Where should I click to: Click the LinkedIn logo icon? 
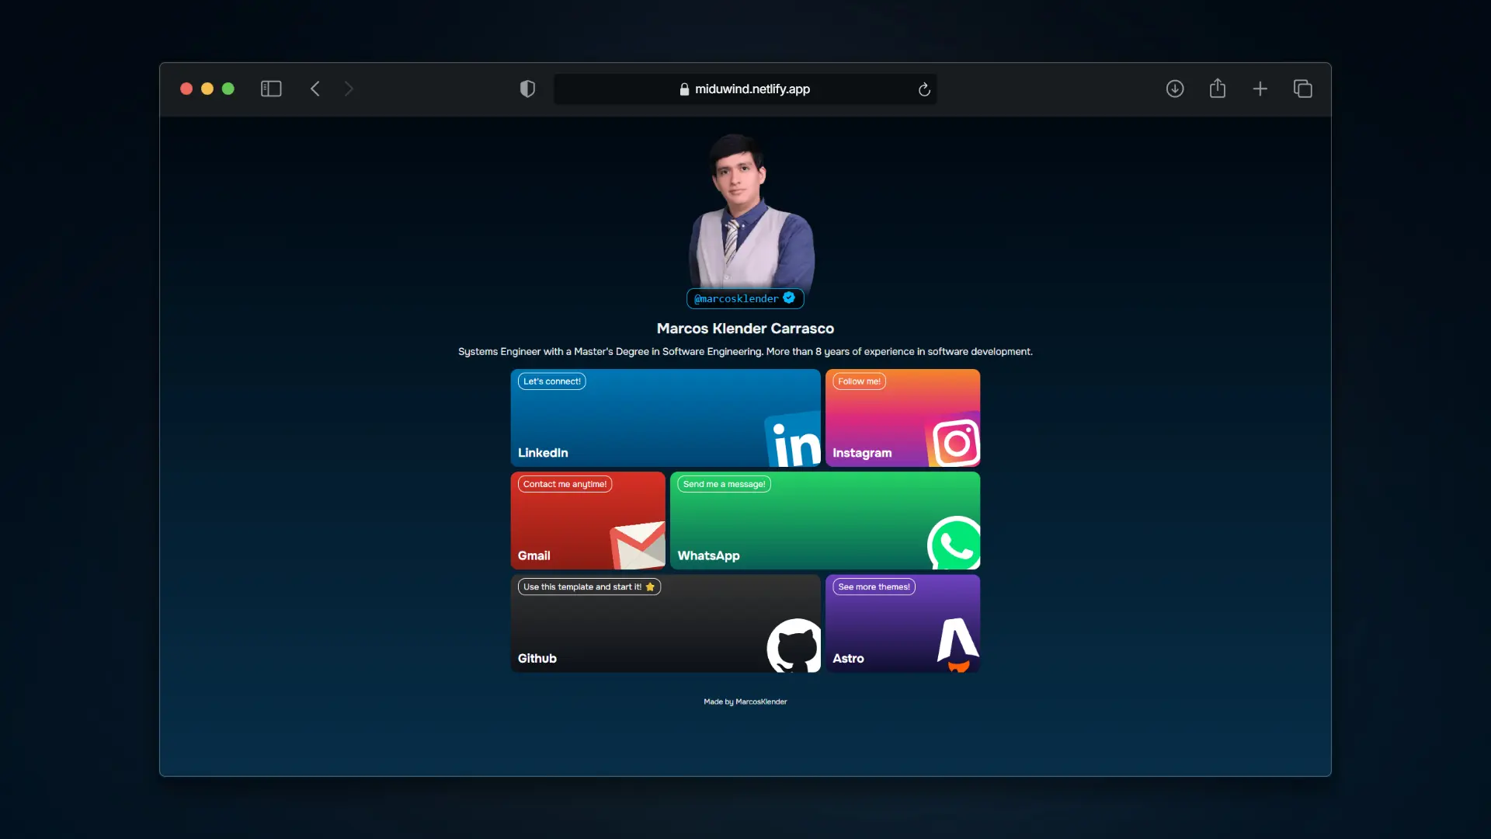794,440
